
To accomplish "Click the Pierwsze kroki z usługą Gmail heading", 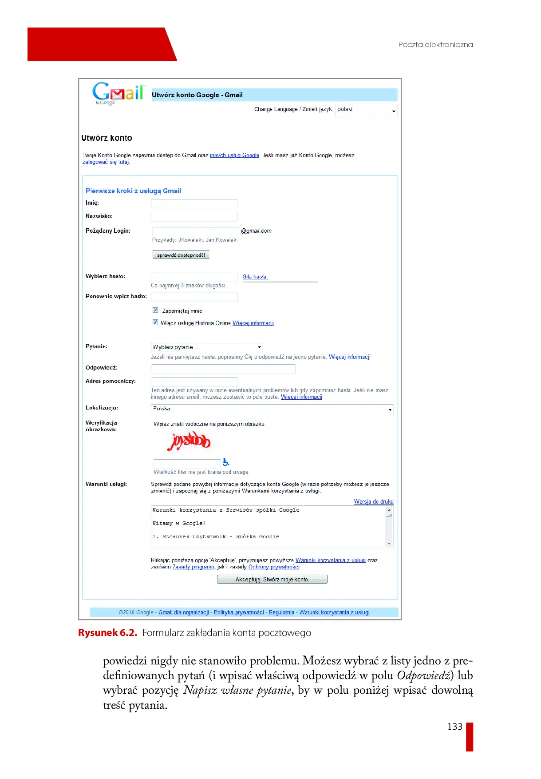I will tap(133, 191).
